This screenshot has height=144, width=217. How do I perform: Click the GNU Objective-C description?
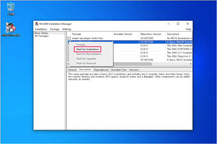pos(179,56)
